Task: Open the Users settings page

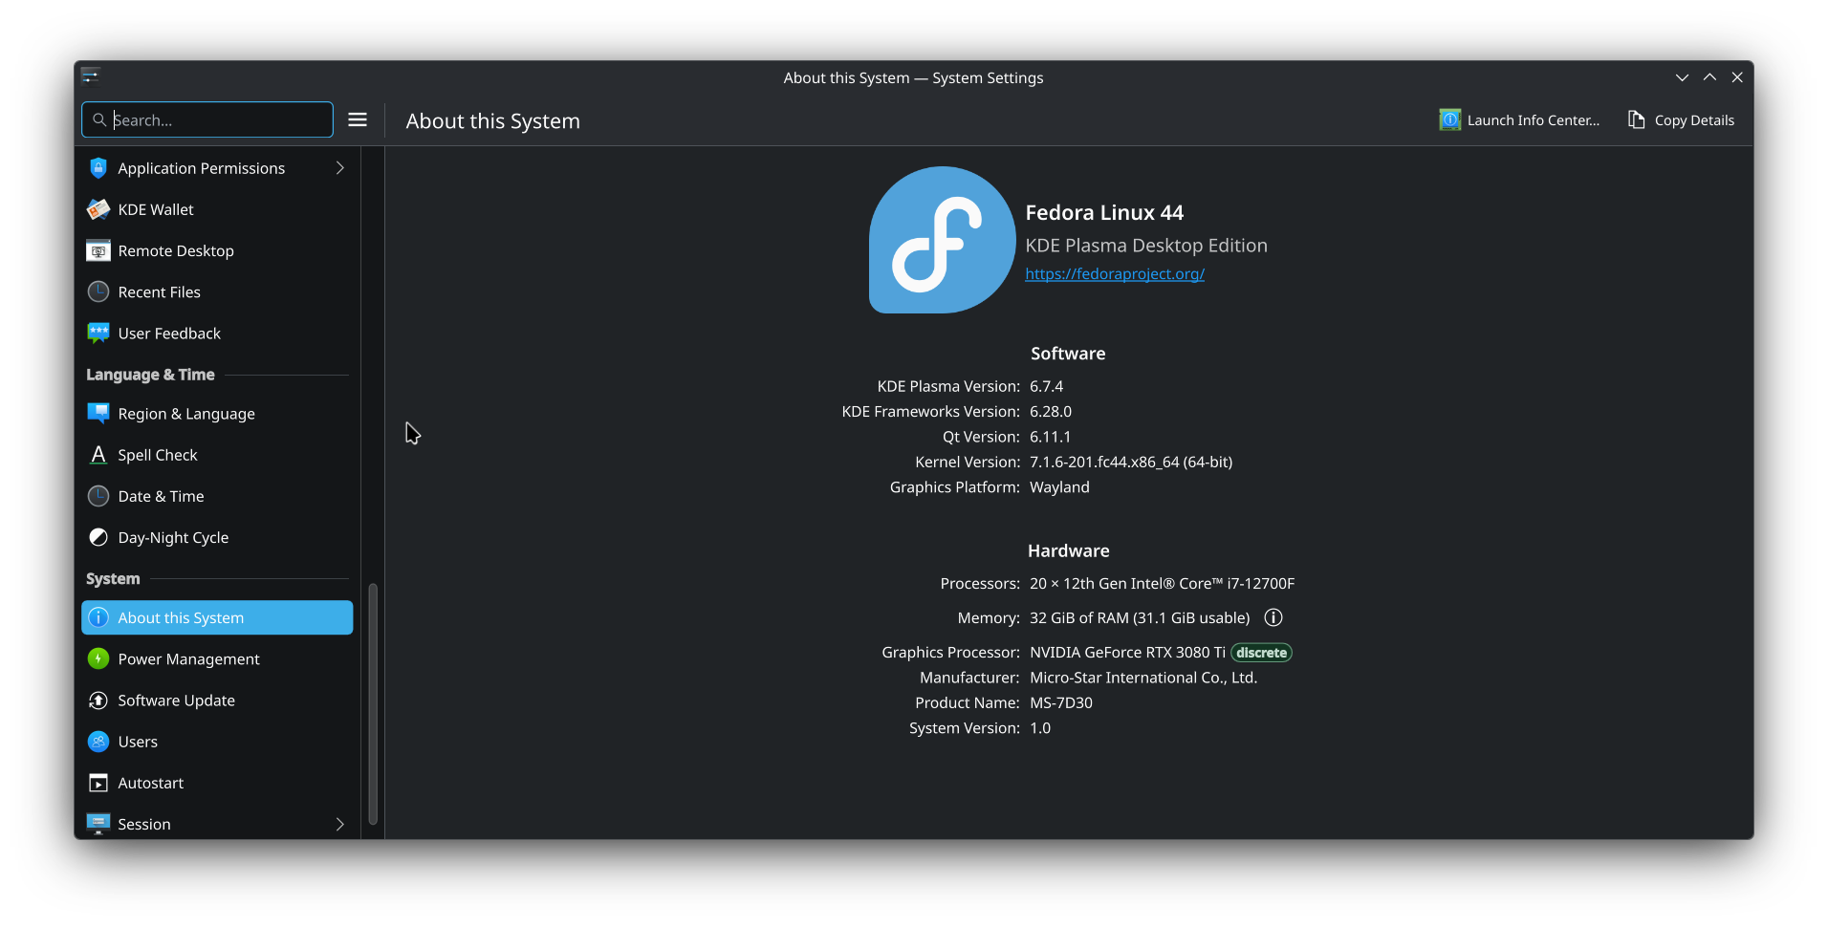Action: 217,742
